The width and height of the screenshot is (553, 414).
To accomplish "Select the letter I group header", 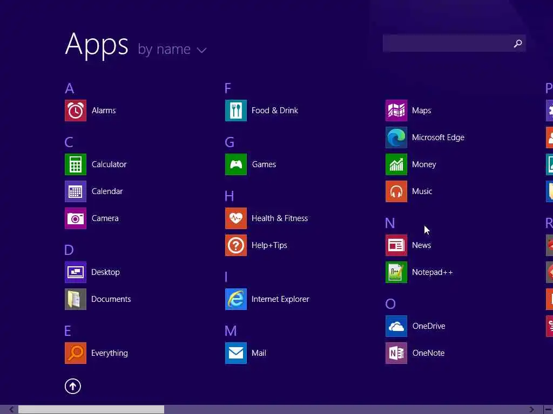I will click(x=226, y=277).
